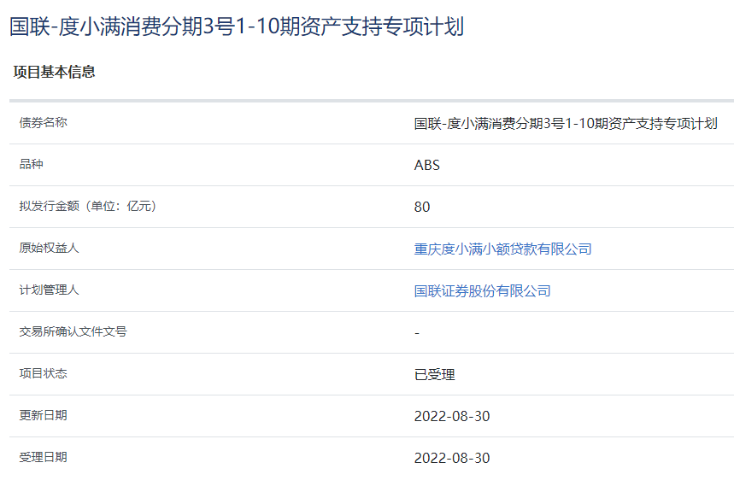Click the 受理日期 row label
Image resolution: width=734 pixels, height=492 pixels.
point(43,457)
